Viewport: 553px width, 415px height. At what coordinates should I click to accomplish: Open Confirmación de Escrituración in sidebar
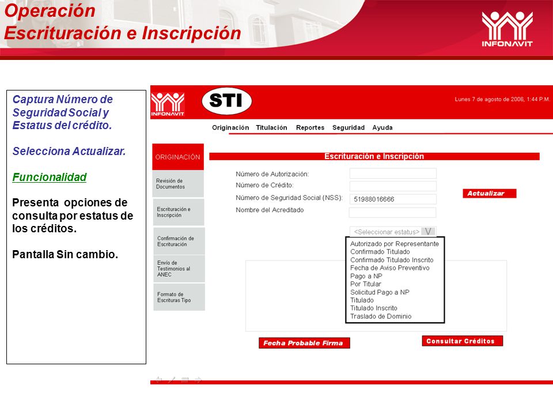pyautogui.click(x=179, y=241)
